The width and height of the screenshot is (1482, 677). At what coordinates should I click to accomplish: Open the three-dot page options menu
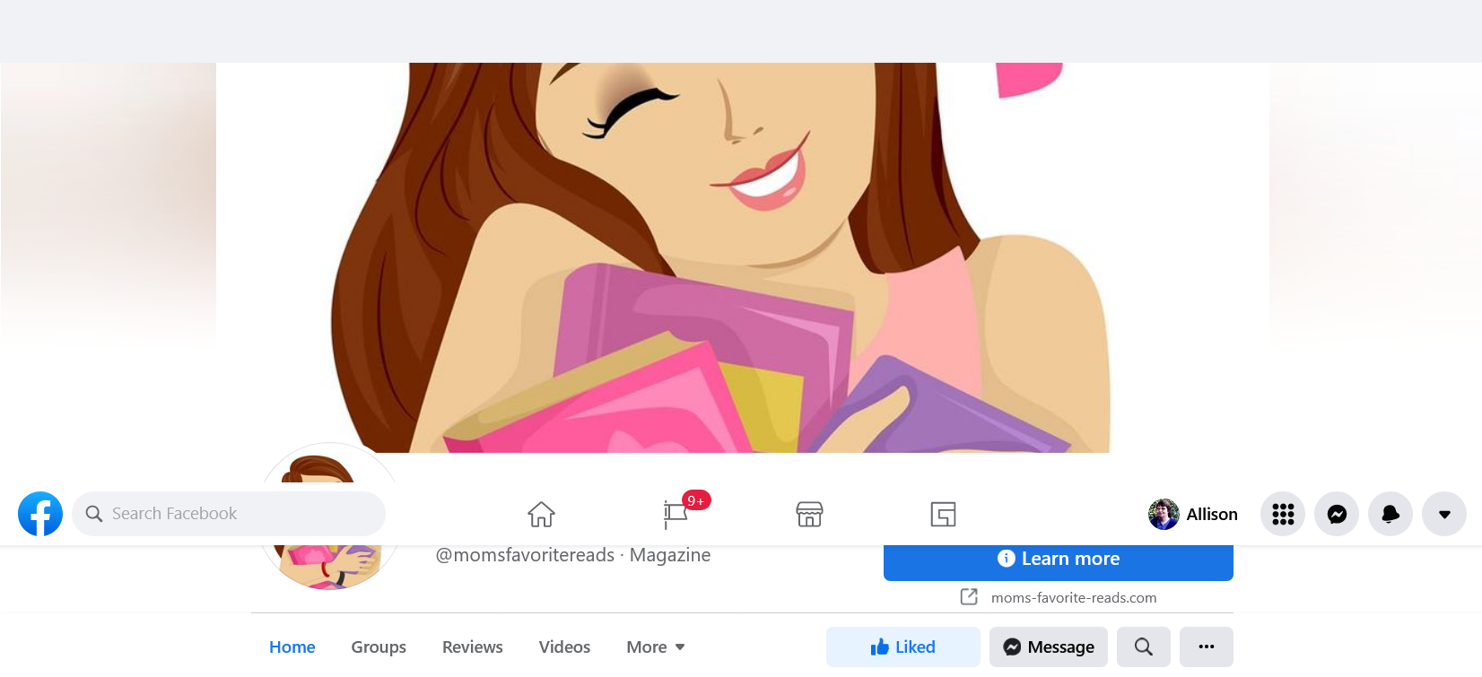point(1207,647)
